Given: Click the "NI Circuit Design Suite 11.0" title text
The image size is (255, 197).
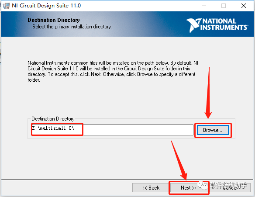Looking at the screenshot, I should (x=46, y=6).
